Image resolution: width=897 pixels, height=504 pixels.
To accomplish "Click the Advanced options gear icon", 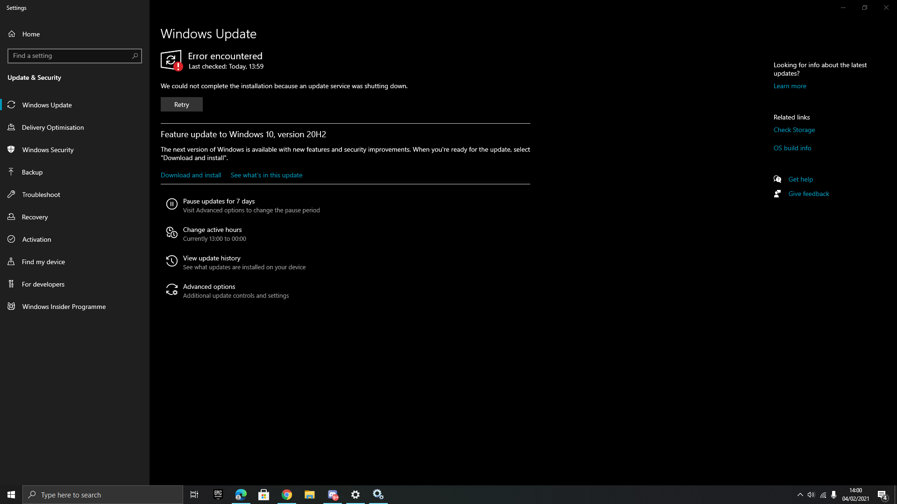I will tap(172, 289).
